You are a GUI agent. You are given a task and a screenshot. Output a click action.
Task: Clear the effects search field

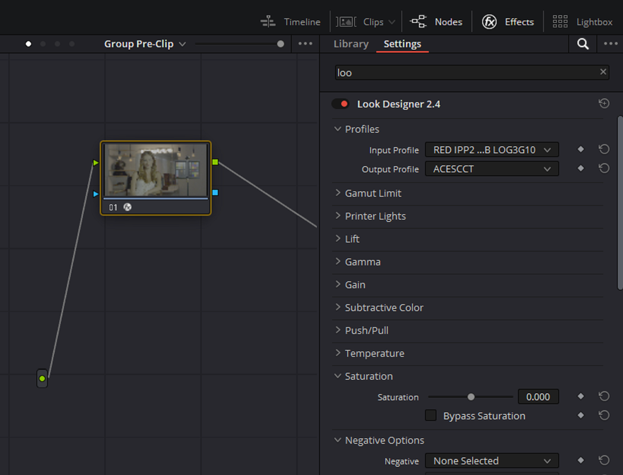coord(603,72)
